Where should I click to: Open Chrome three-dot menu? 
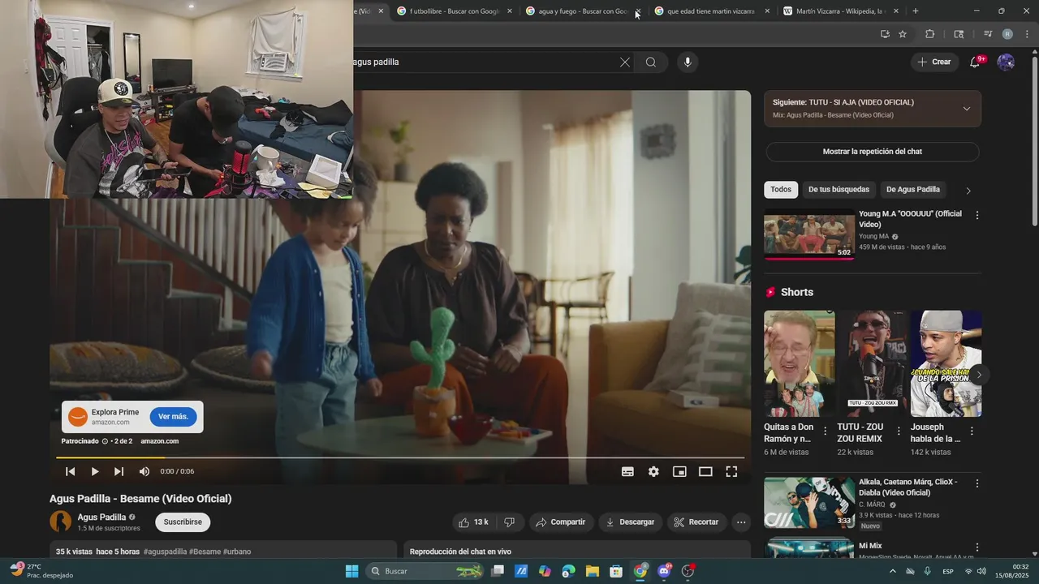(1027, 34)
